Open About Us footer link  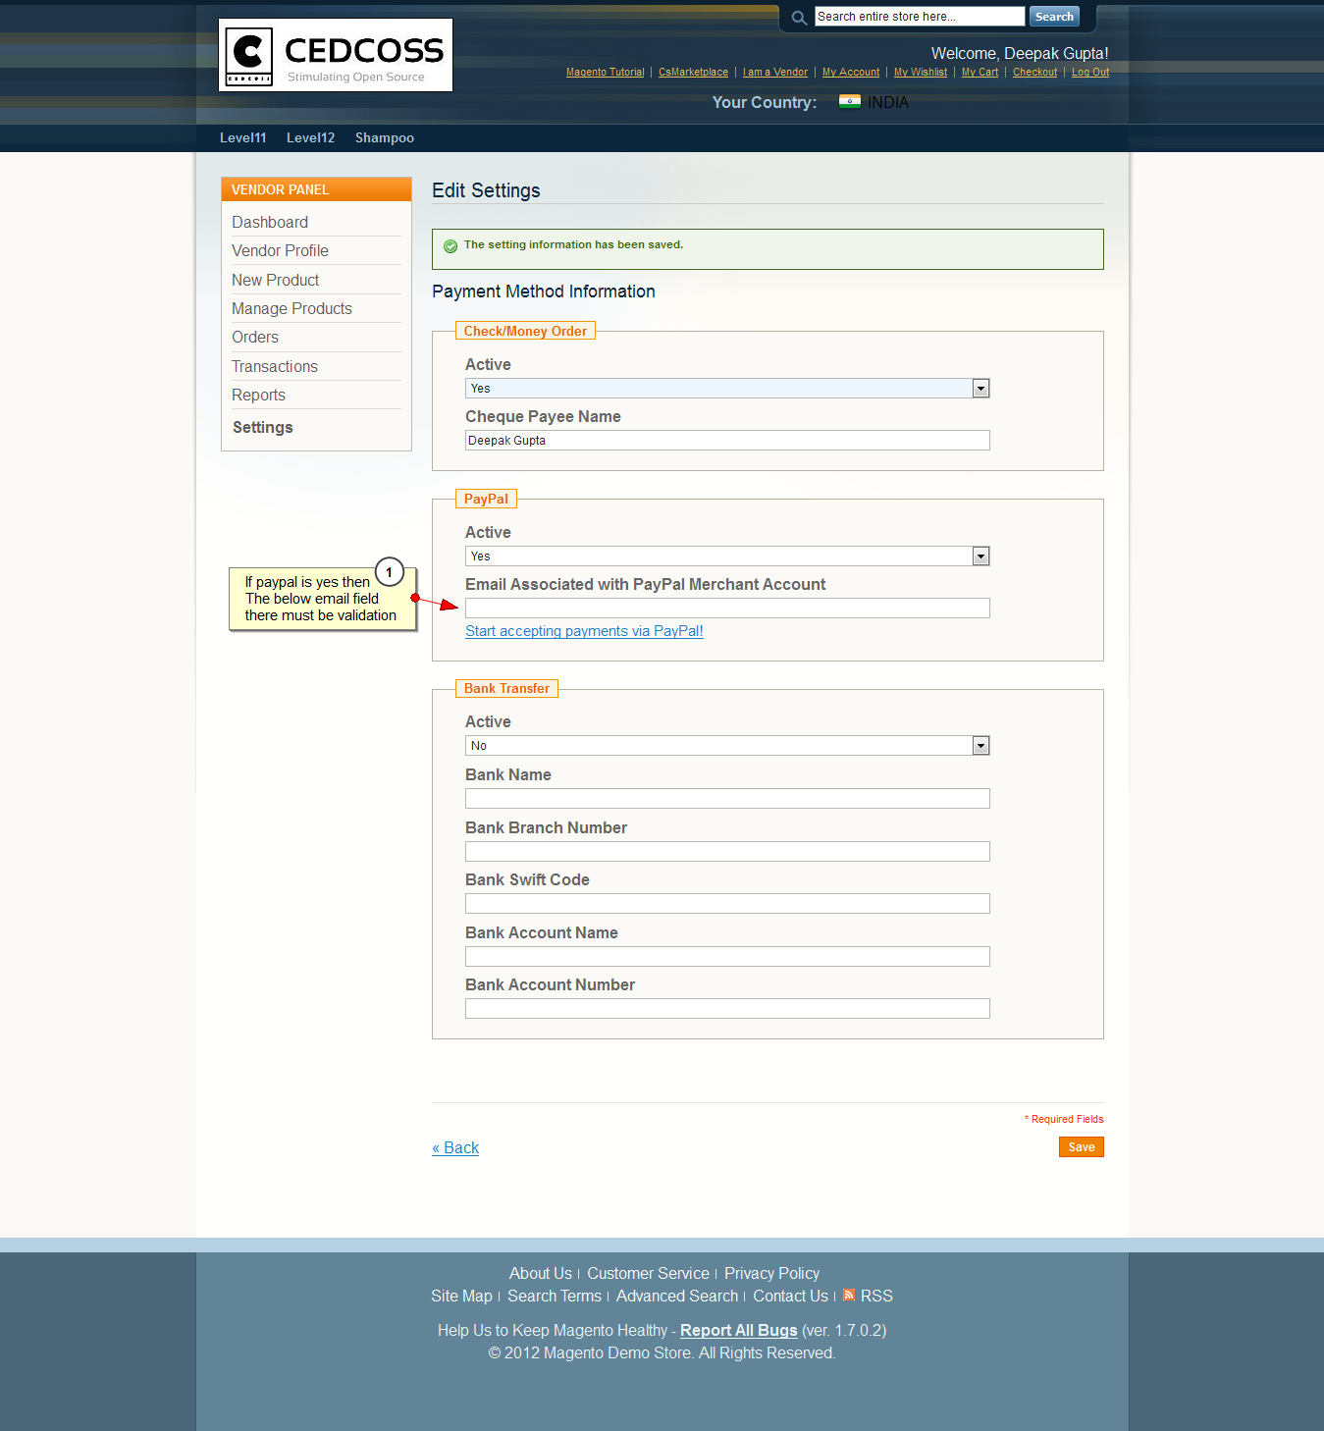[x=541, y=1274]
